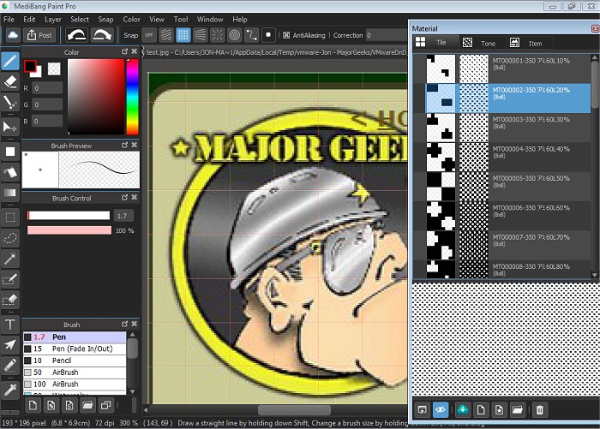Select the Pen (Fade In/Out) brush
600x429 pixels.
coord(75,349)
